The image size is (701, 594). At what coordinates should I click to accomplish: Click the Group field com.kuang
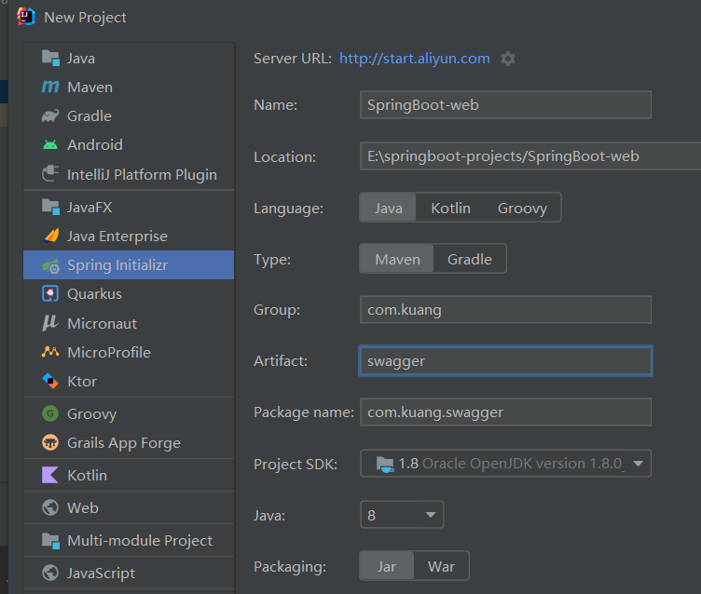click(x=505, y=309)
